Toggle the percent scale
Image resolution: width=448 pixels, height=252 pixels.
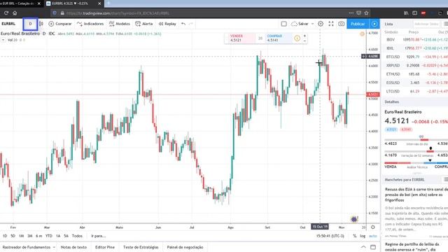pyautogui.click(x=355, y=236)
